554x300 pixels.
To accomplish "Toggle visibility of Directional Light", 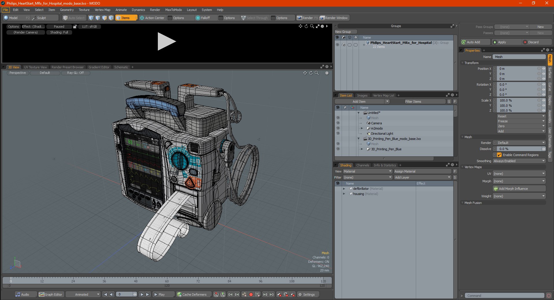I will pos(338,134).
